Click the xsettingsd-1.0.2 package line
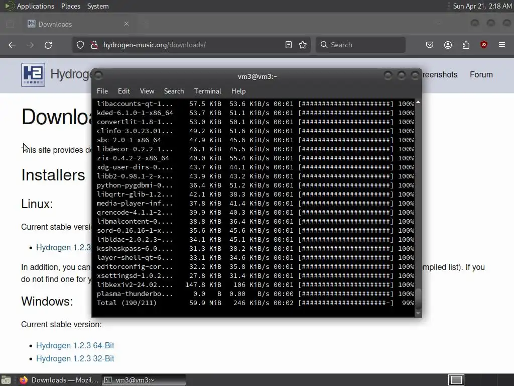Screen dimensions: 514x386 (x=255, y=276)
